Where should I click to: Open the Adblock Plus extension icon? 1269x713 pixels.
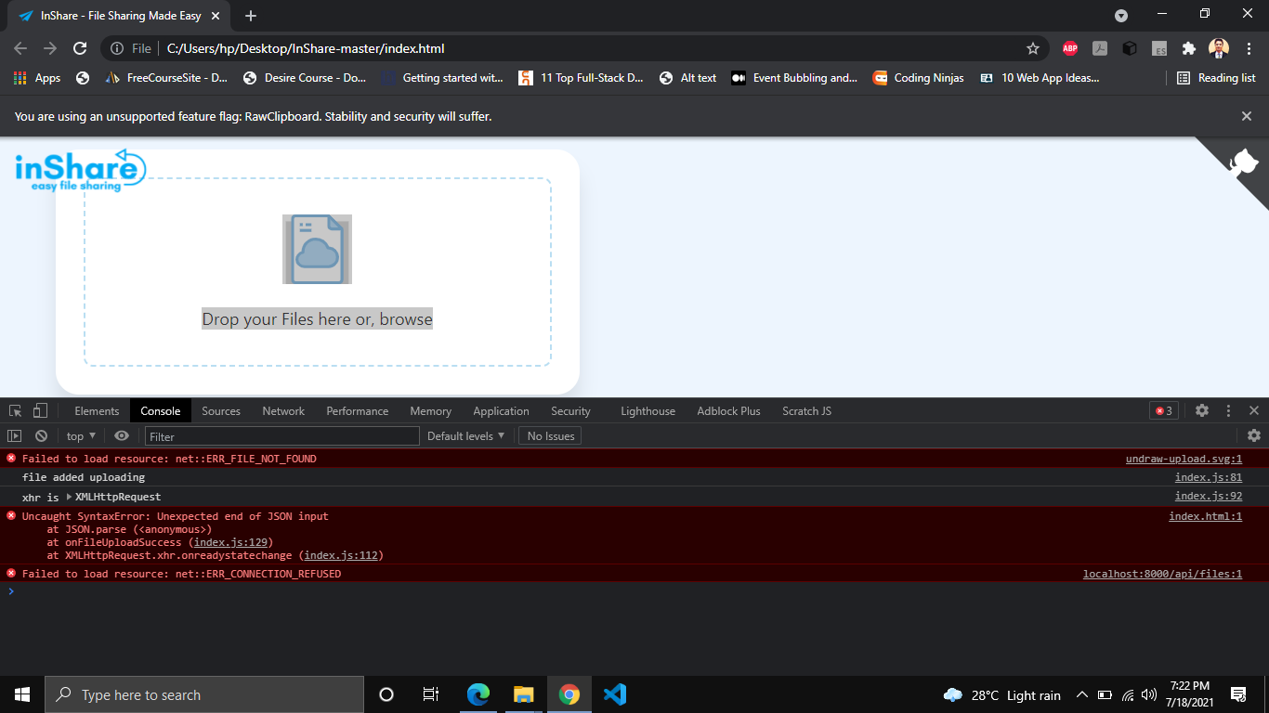pyautogui.click(x=1070, y=47)
